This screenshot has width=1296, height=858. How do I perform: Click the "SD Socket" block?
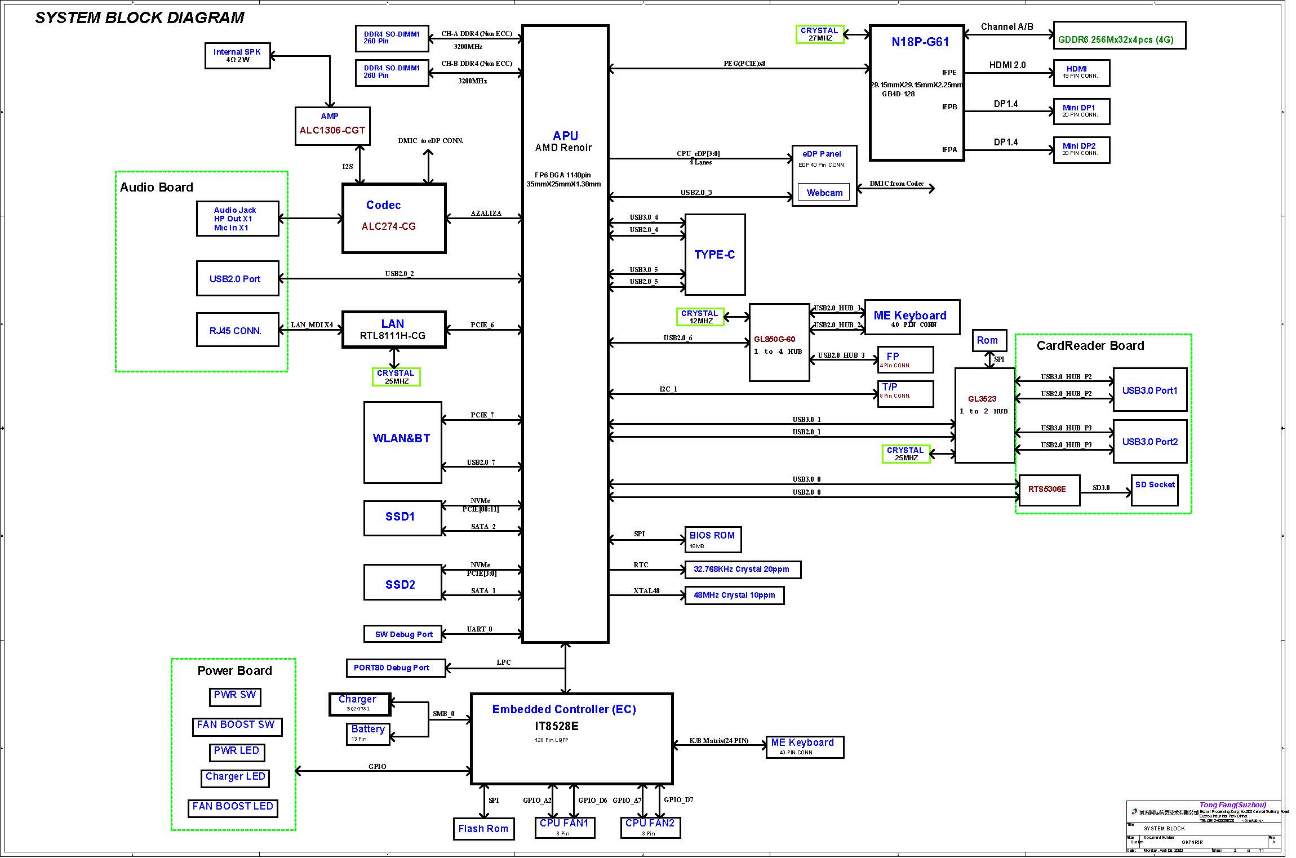[1155, 490]
